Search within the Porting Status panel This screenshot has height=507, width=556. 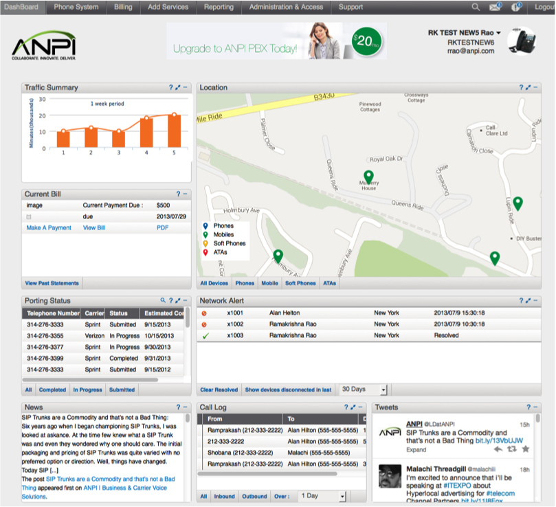click(x=163, y=300)
